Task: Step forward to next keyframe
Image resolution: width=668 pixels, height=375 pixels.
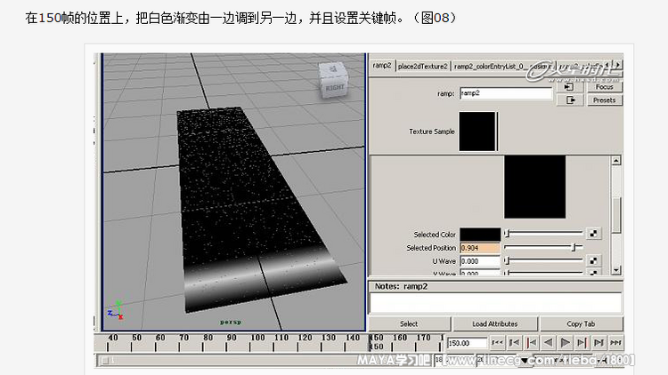Action: 582,342
